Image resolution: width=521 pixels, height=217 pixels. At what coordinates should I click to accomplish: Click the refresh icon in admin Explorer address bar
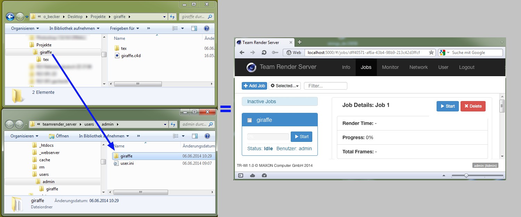[x=173, y=124]
